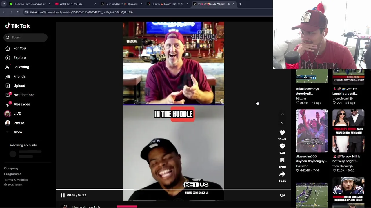Switch to Coach Josh on X tab

(x=167, y=4)
